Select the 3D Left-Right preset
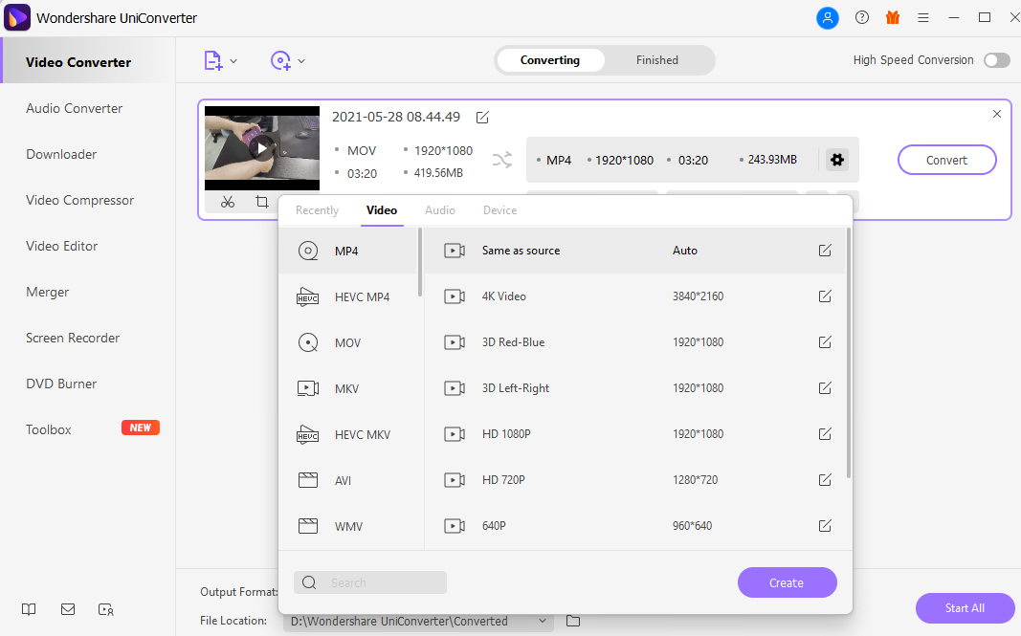The width and height of the screenshot is (1021, 636). (634, 388)
